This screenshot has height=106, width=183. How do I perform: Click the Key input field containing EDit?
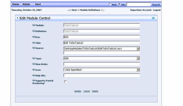tap(102, 37)
